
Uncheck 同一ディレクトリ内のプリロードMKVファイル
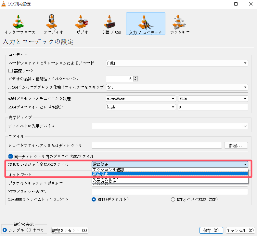coord(10,156)
